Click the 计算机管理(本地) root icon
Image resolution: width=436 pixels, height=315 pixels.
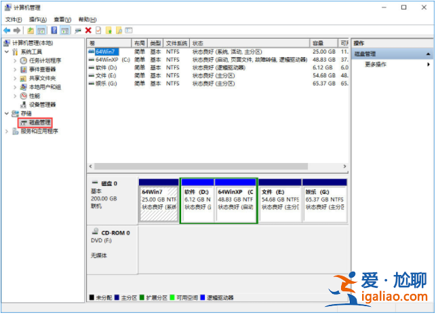[x=7, y=43]
